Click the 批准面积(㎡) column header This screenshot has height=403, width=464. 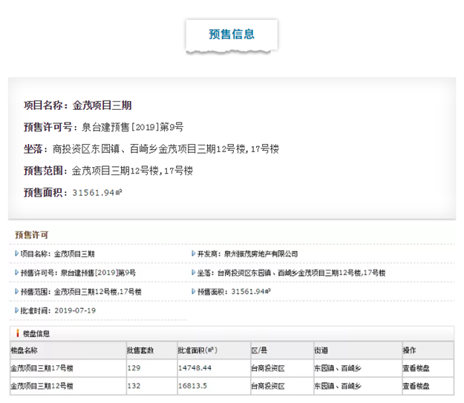[214, 350]
